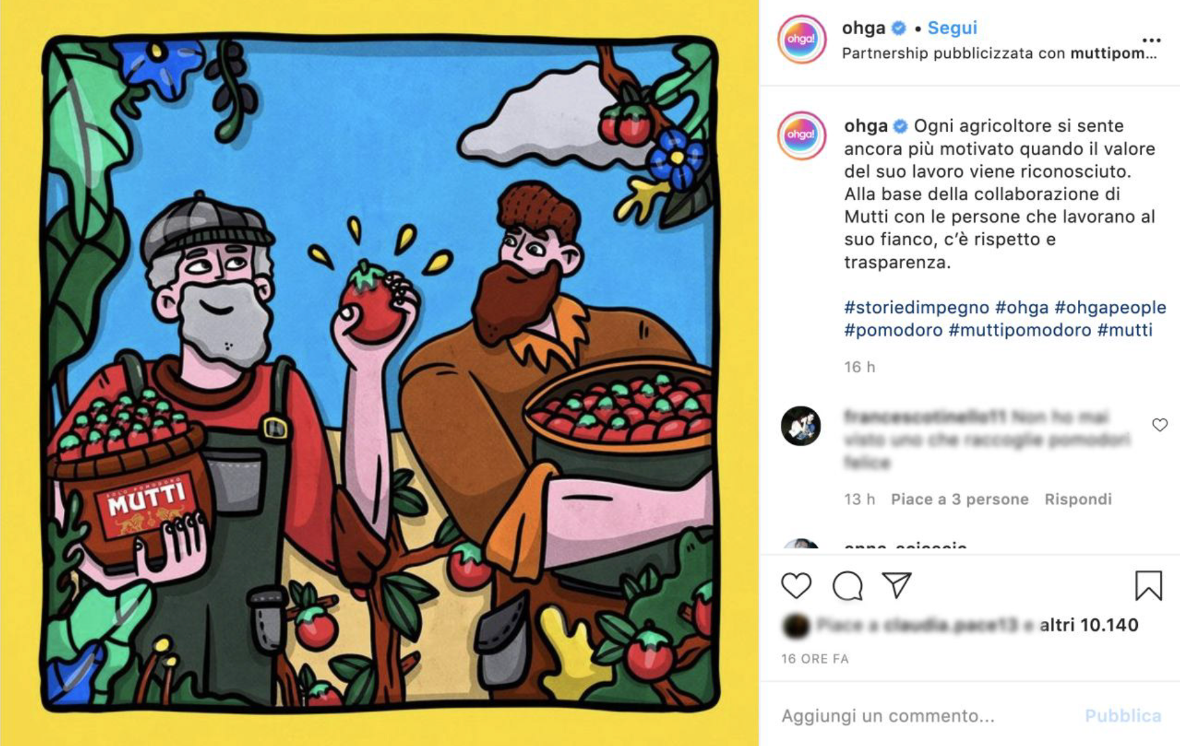View who liked the comment, Piace a 3 persone
The width and height of the screenshot is (1180, 746).
click(x=959, y=499)
